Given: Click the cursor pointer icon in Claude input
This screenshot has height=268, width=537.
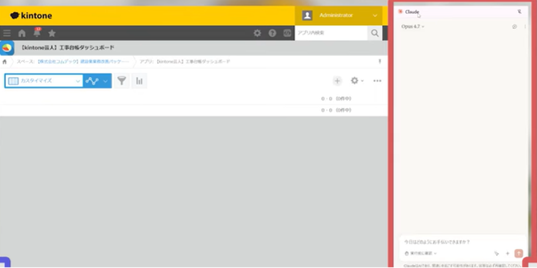Looking at the screenshot, I should (x=496, y=253).
